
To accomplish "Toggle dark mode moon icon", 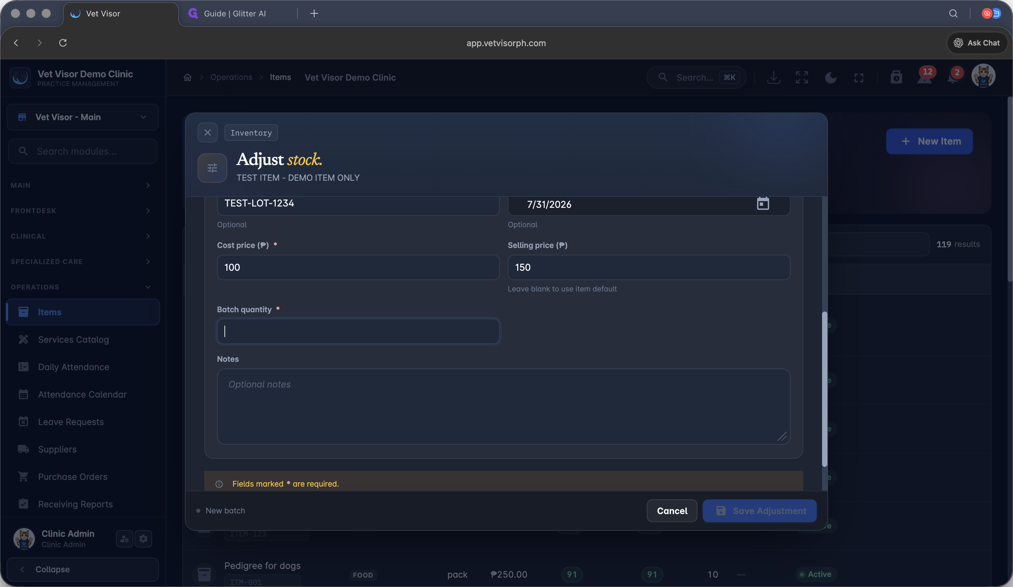I will (x=830, y=78).
